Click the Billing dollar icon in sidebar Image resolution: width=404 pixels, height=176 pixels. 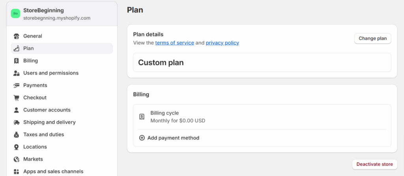pyautogui.click(x=16, y=61)
